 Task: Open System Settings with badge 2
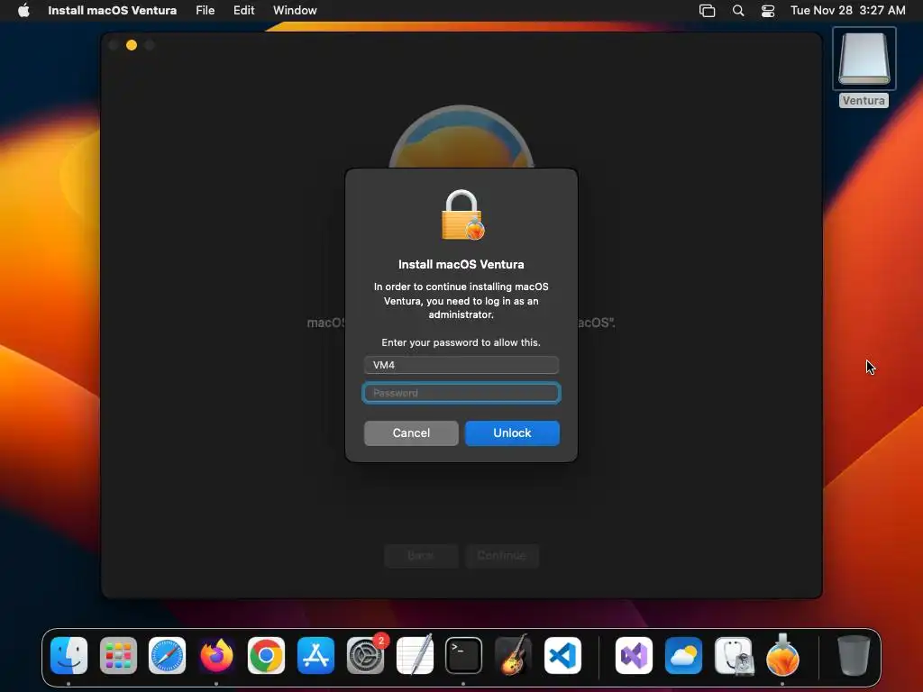pyautogui.click(x=366, y=656)
